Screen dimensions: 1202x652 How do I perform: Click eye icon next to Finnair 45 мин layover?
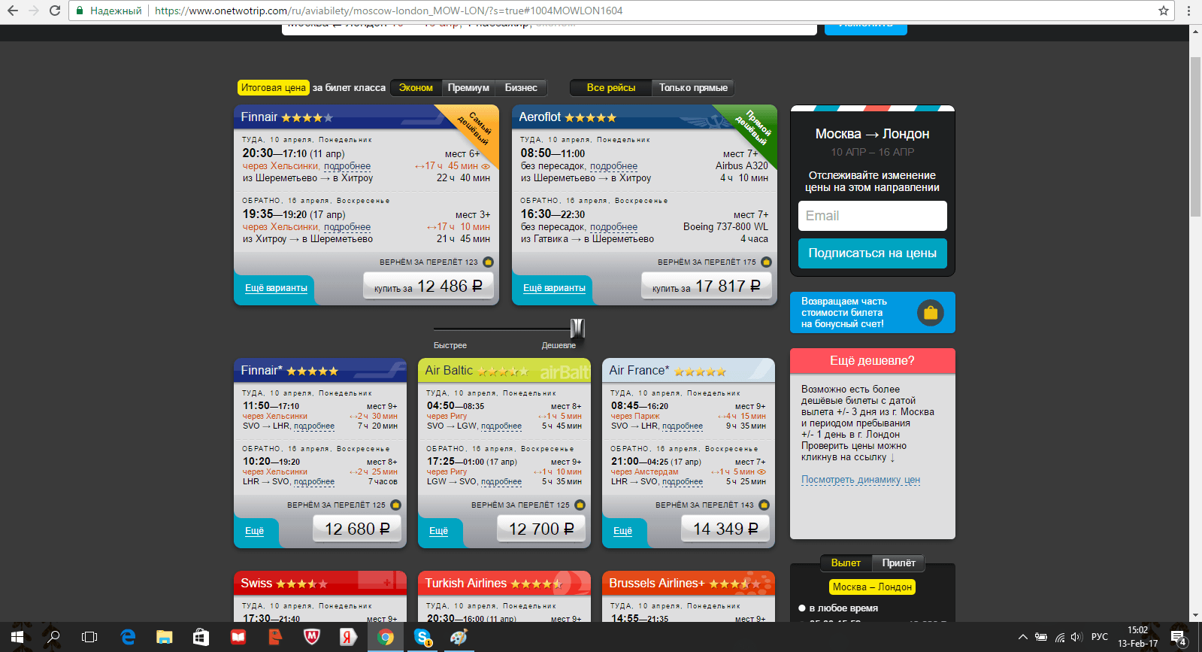pos(486,166)
